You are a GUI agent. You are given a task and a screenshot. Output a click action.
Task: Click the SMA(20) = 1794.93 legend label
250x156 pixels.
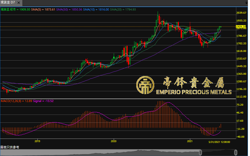pyautogui.click(x=123, y=9)
